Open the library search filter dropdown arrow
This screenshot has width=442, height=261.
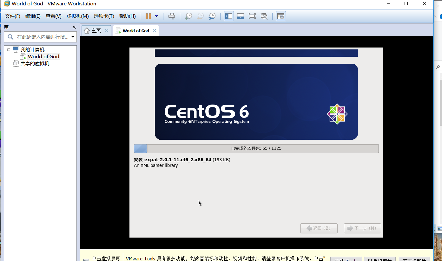click(x=73, y=37)
